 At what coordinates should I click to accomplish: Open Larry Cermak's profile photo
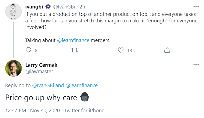pos(13,68)
